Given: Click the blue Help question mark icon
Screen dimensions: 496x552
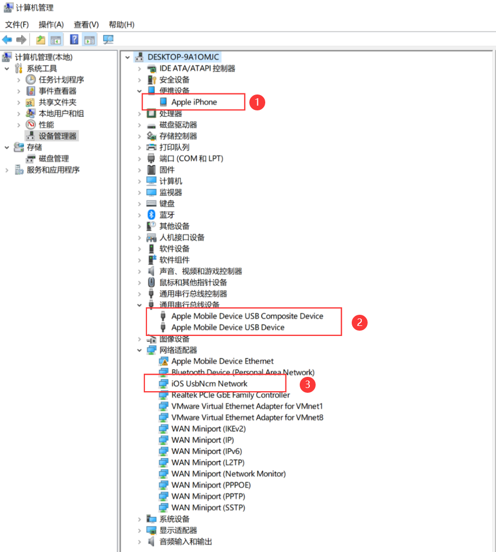Looking at the screenshot, I should click(x=74, y=40).
